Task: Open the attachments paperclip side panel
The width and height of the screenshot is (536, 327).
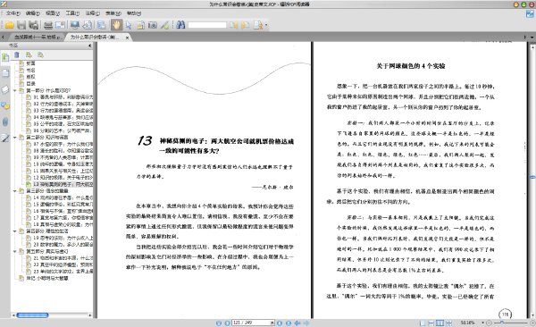Action: pos(5,122)
